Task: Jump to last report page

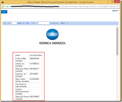Action: pos(27,23)
